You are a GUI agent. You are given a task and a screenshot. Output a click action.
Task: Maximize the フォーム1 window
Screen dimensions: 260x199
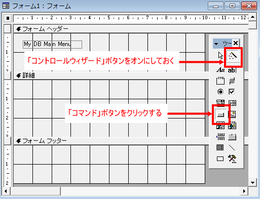click(x=232, y=6)
